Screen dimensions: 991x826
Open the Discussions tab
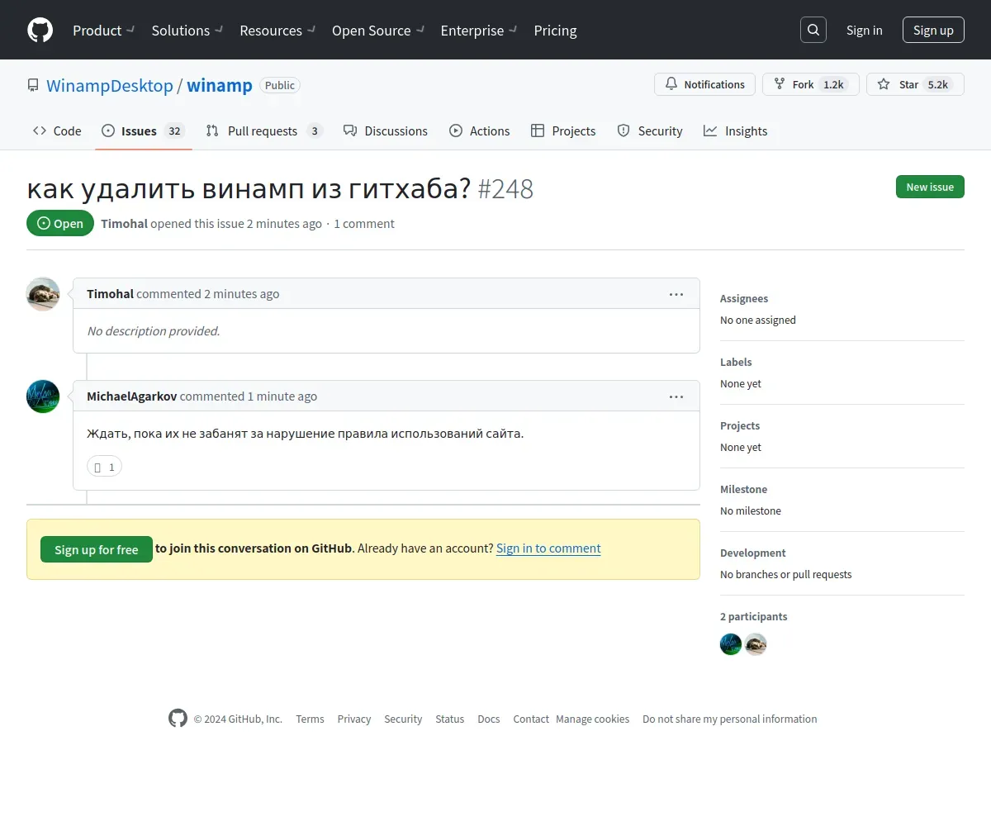click(386, 131)
